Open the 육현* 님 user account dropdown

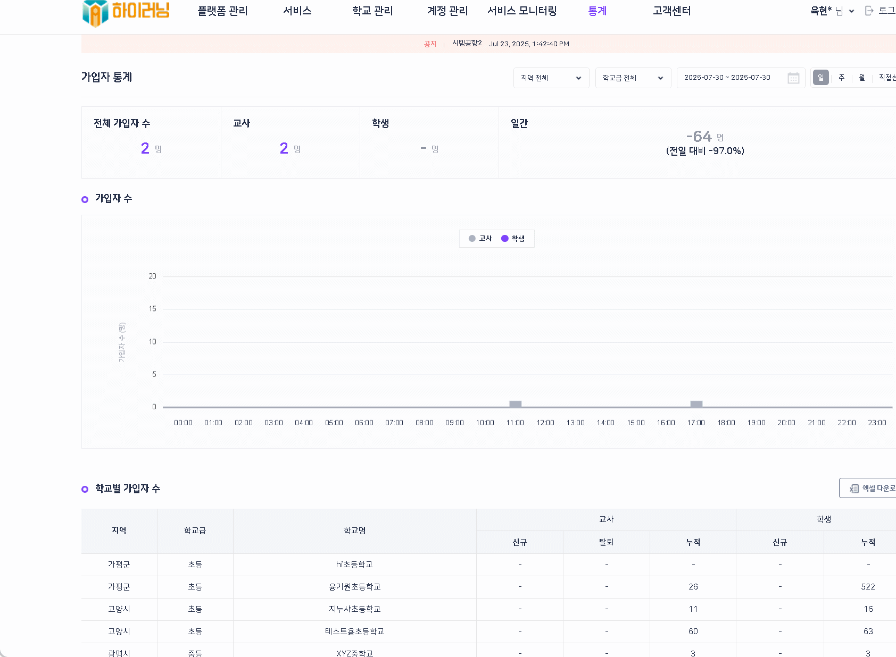[832, 11]
